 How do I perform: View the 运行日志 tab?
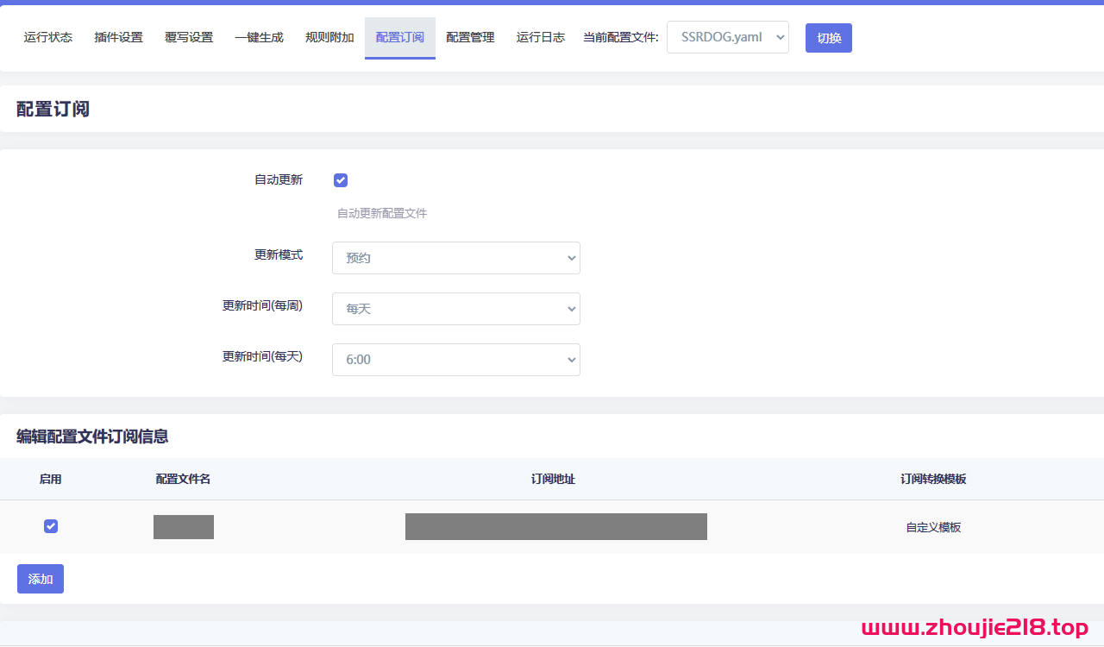[x=540, y=37]
